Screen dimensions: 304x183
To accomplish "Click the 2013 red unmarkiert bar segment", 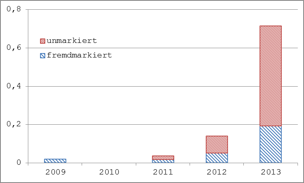I will click(271, 76).
